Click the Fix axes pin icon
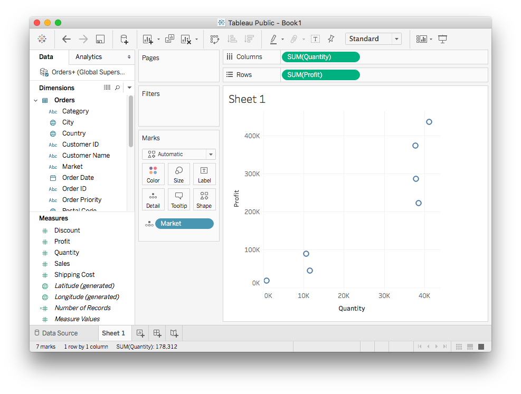 331,39
